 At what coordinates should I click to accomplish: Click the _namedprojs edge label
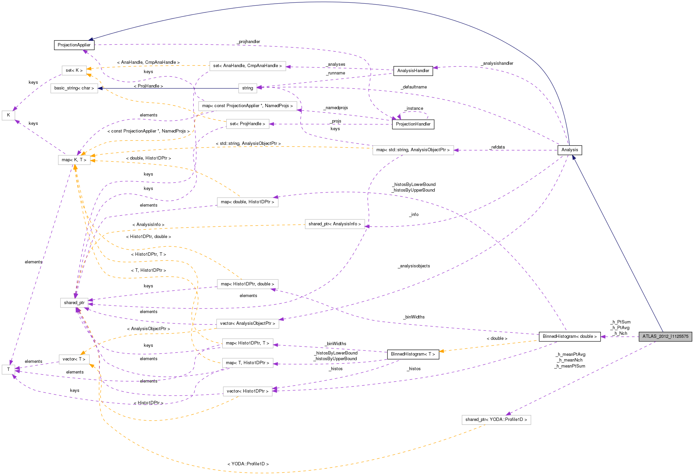tap(336, 108)
